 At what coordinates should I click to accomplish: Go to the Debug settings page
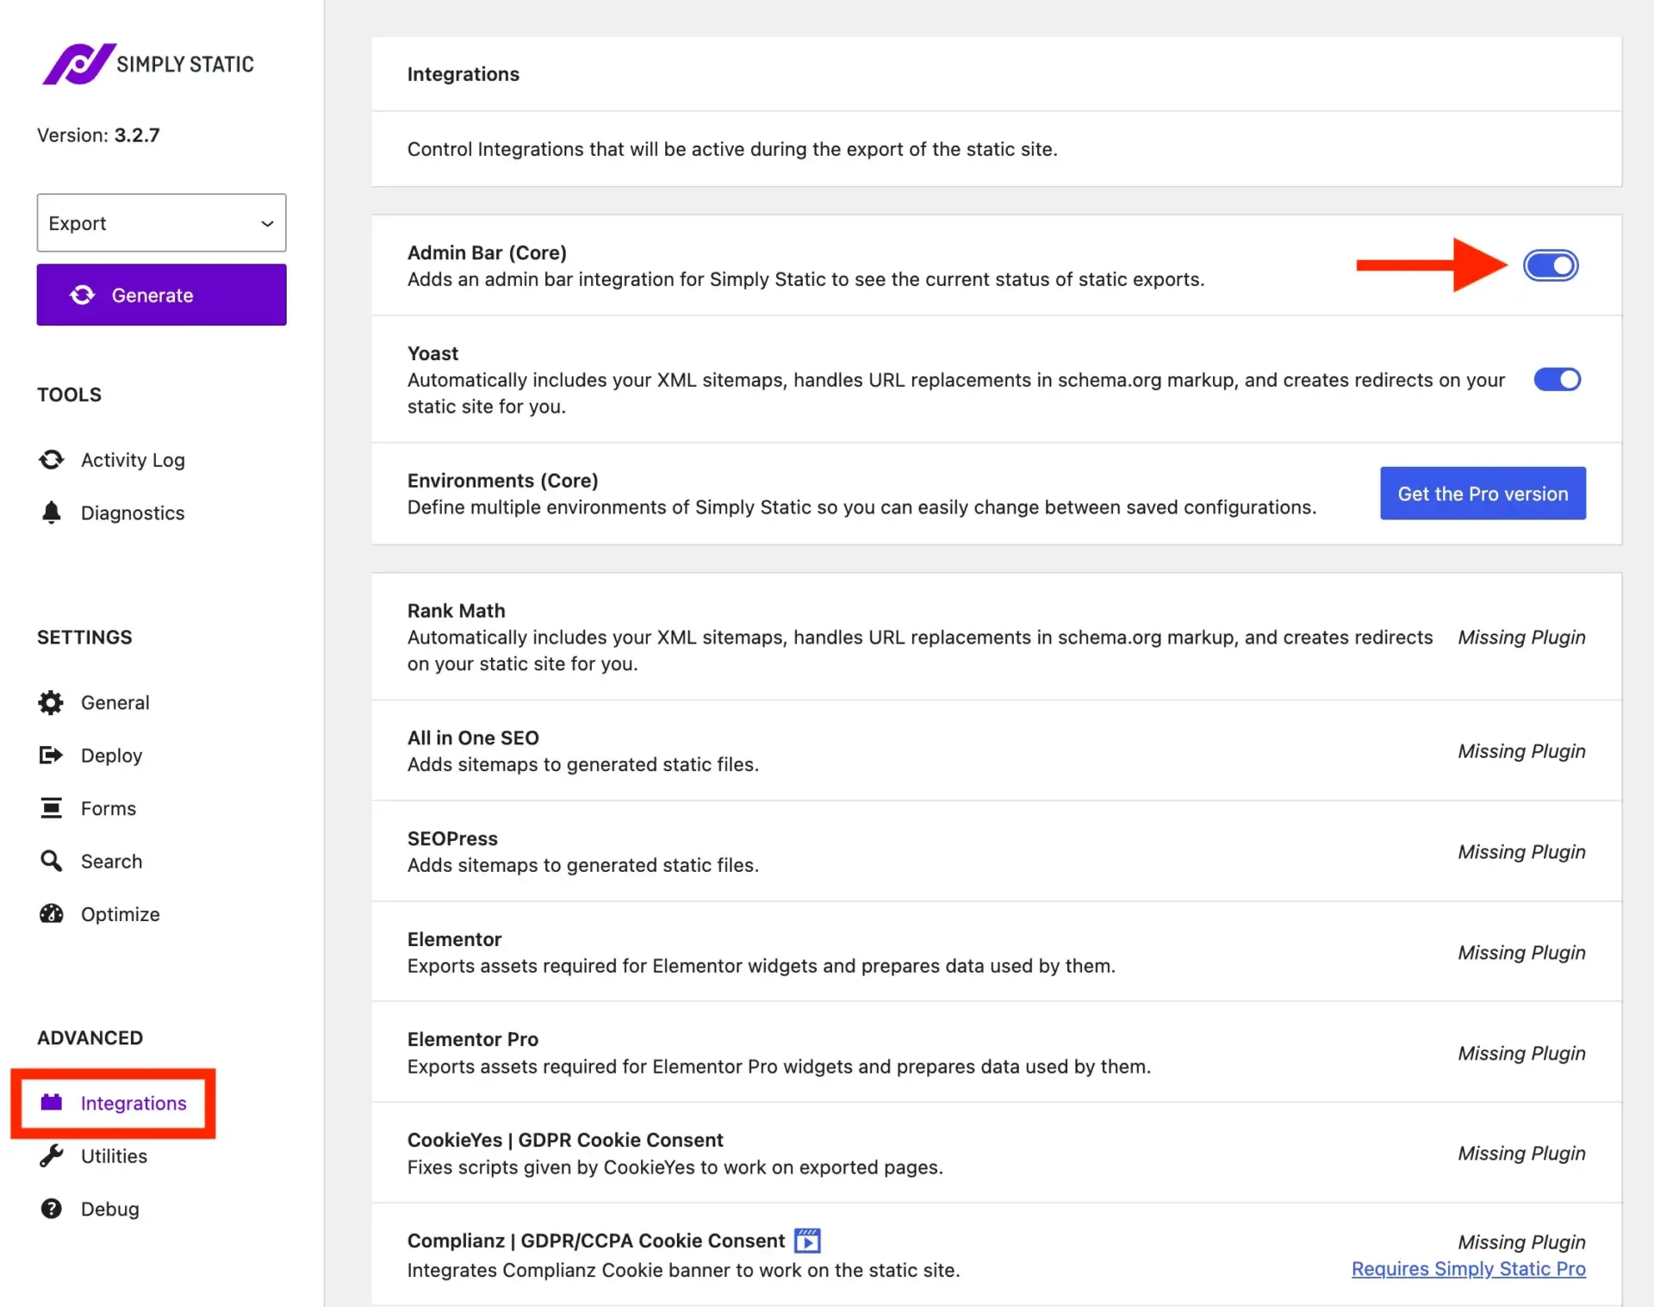(x=109, y=1210)
